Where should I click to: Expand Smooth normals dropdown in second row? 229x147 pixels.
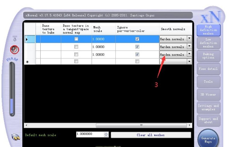point(189,46)
